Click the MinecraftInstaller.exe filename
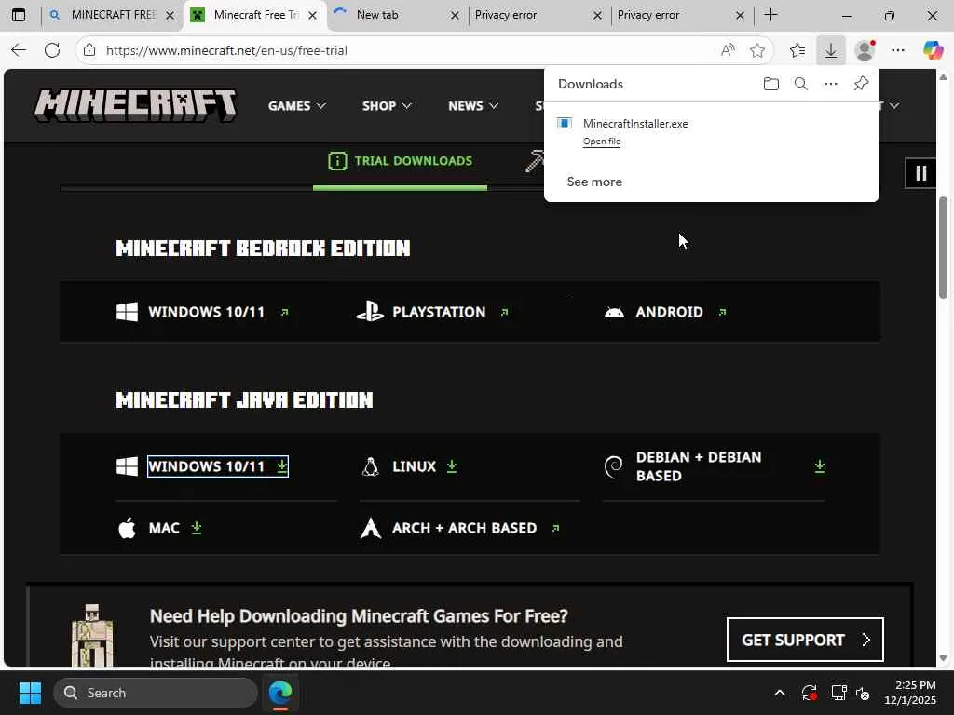954x715 pixels. [635, 124]
